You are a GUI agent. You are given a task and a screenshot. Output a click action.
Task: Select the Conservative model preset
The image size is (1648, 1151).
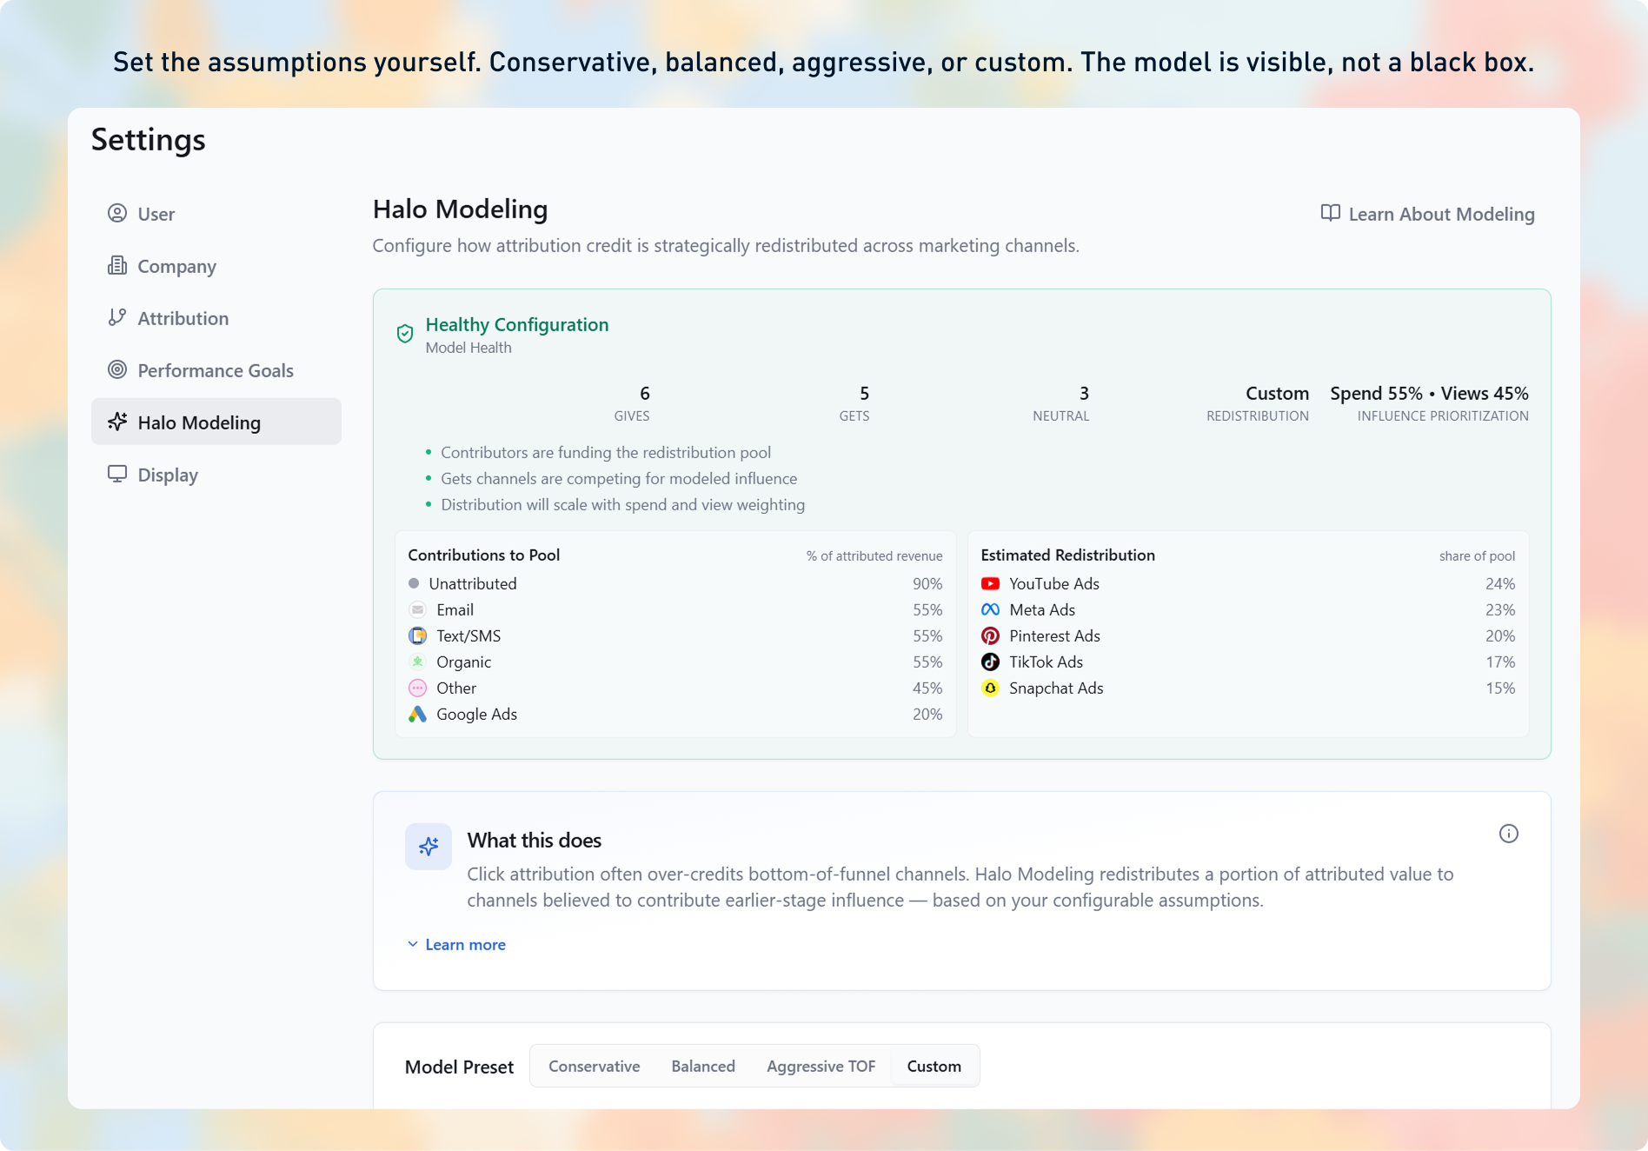tap(594, 1066)
